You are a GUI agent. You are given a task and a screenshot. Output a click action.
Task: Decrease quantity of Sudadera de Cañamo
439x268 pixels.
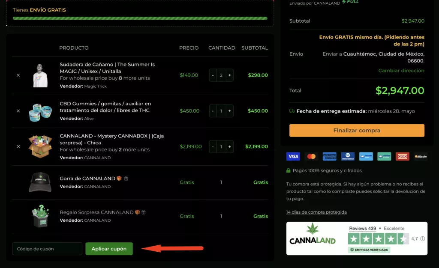pos(213,75)
